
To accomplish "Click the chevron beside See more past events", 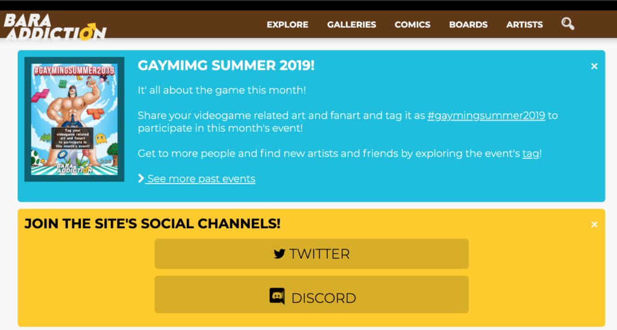I will (141, 178).
